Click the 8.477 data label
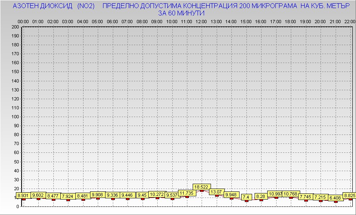 coord(53,196)
